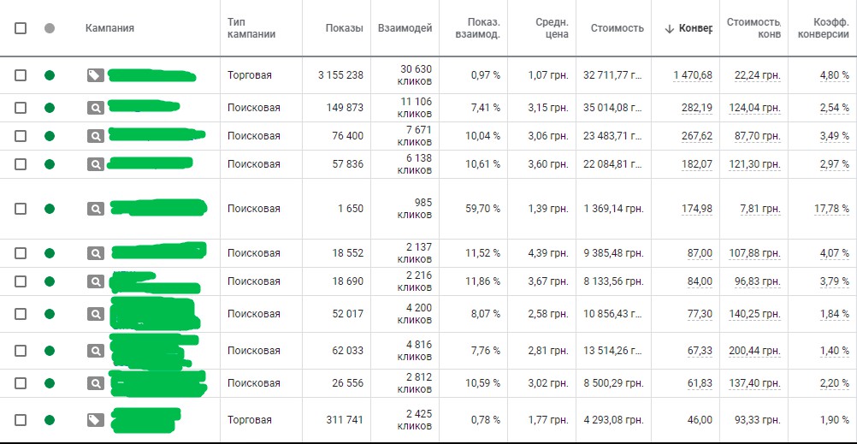Click the 7,81 грн. cost per conversion value

759,209
